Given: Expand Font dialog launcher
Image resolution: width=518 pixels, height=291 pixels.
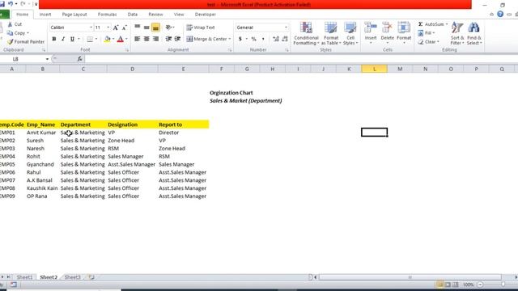Looking at the screenshot, I should click(127, 50).
